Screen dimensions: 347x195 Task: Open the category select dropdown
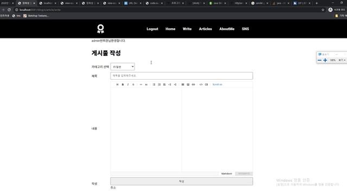point(123,67)
